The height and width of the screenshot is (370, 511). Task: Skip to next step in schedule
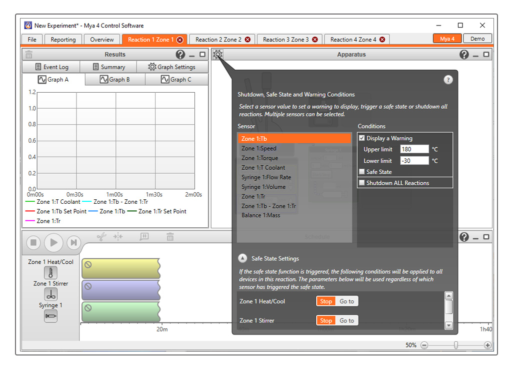click(74, 242)
